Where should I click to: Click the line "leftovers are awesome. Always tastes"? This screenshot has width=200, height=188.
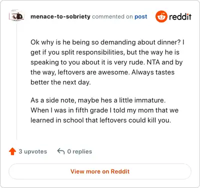(x=102, y=72)
